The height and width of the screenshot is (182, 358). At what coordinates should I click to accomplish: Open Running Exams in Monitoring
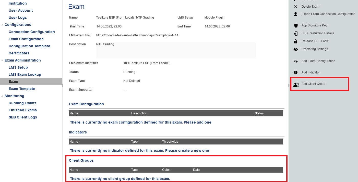22,103
